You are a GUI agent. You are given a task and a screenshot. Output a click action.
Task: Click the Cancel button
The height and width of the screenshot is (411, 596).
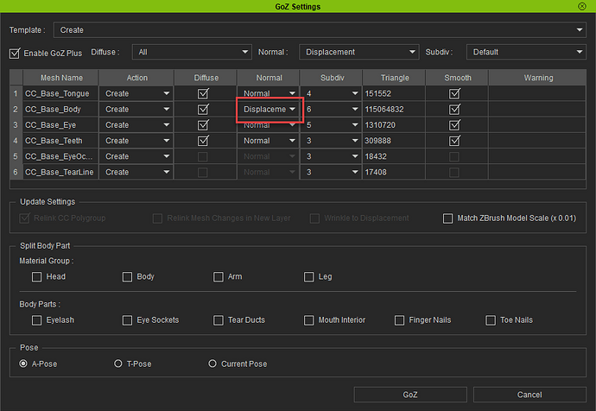pos(529,395)
